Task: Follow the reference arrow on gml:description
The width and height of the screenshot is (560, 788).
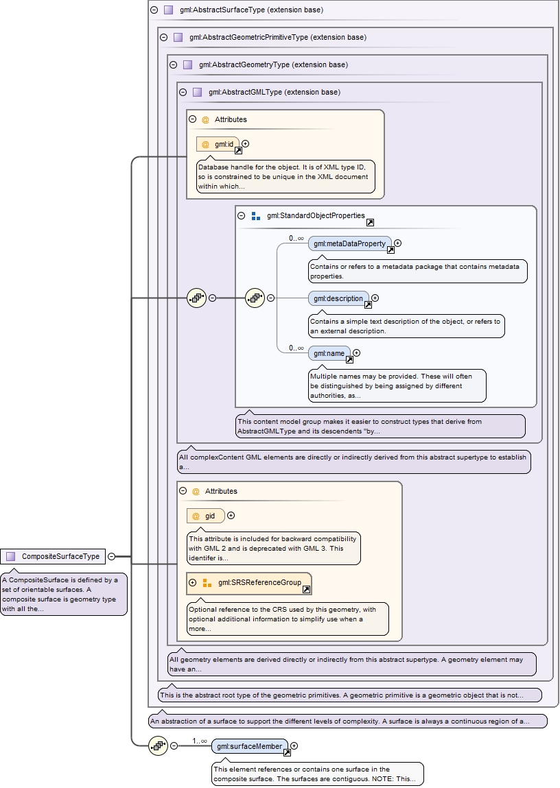Action: click(x=368, y=305)
